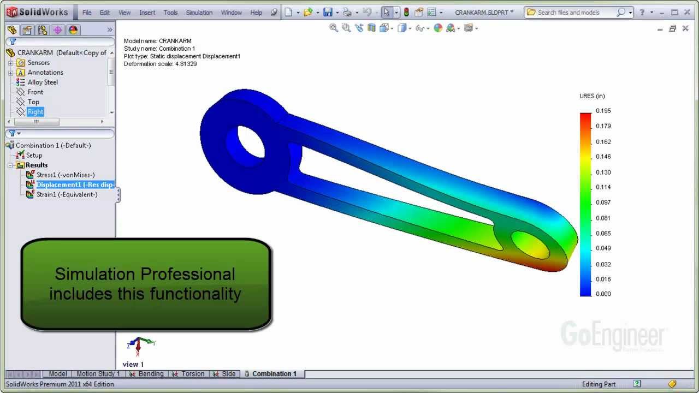Open the search options dropdown arrow
This screenshot has width=699, height=393.
coord(630,13)
